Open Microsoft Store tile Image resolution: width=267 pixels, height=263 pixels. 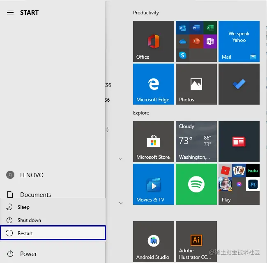point(154,142)
